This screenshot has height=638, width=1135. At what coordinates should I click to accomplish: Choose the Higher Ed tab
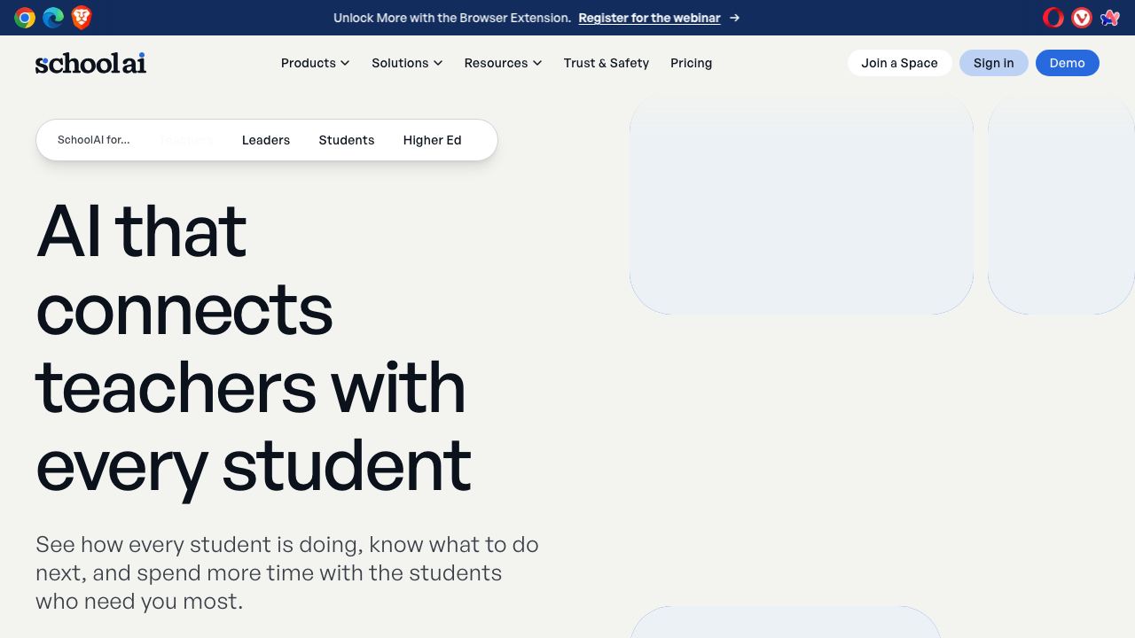coord(433,140)
